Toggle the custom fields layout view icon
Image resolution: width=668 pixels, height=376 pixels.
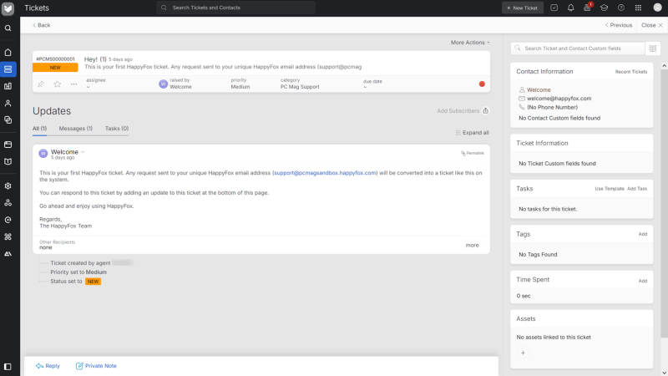[652, 48]
